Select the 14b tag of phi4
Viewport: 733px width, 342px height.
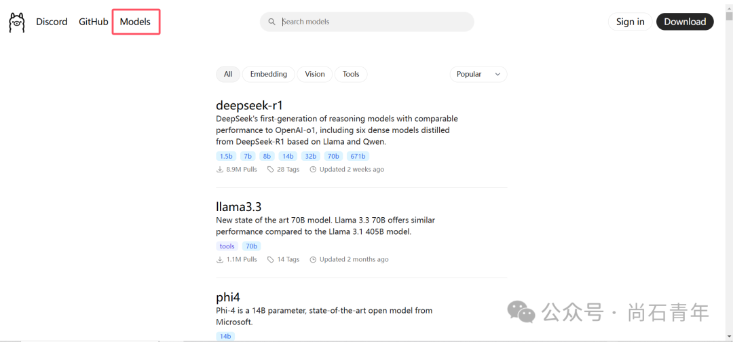(x=225, y=337)
